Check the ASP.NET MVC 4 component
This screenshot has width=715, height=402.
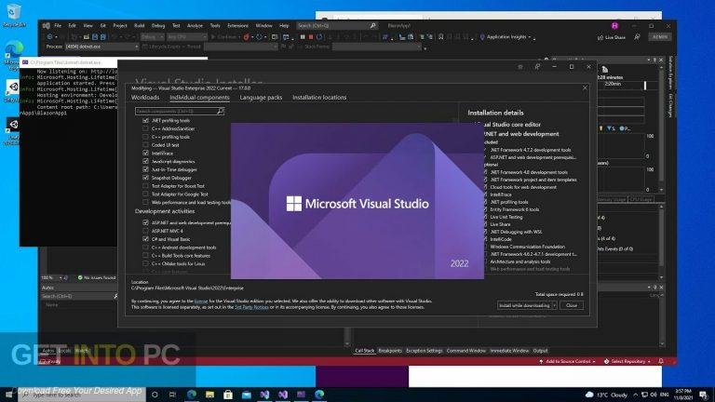(145, 231)
